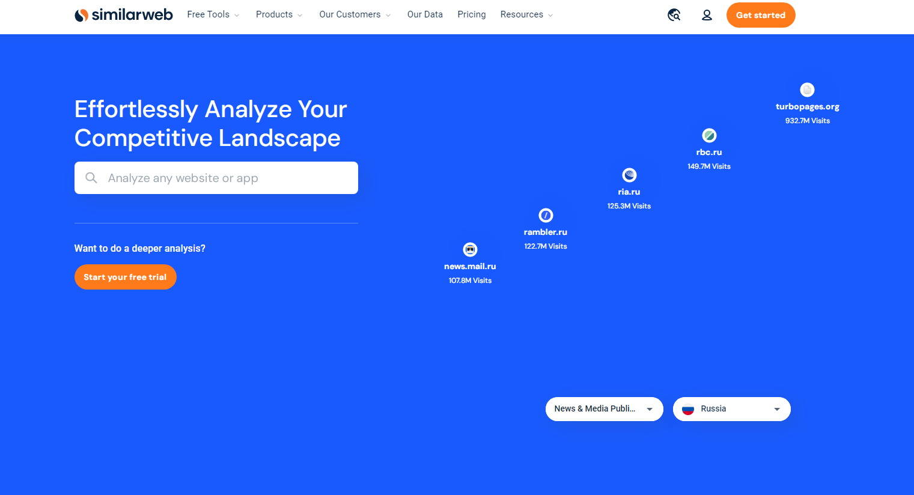
Task: Click the Want to do a deeper analysis text
Action: coord(140,249)
